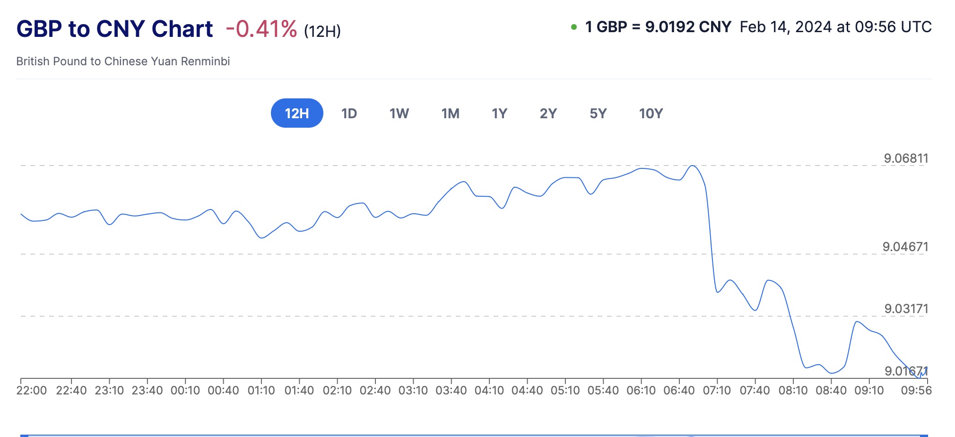
Task: Click the 9.03171 y-axis gridline label
Action: coord(906,309)
